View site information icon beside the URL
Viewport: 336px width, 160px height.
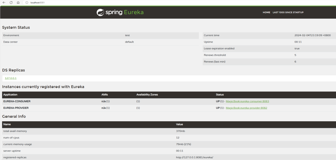[x=27, y=3]
